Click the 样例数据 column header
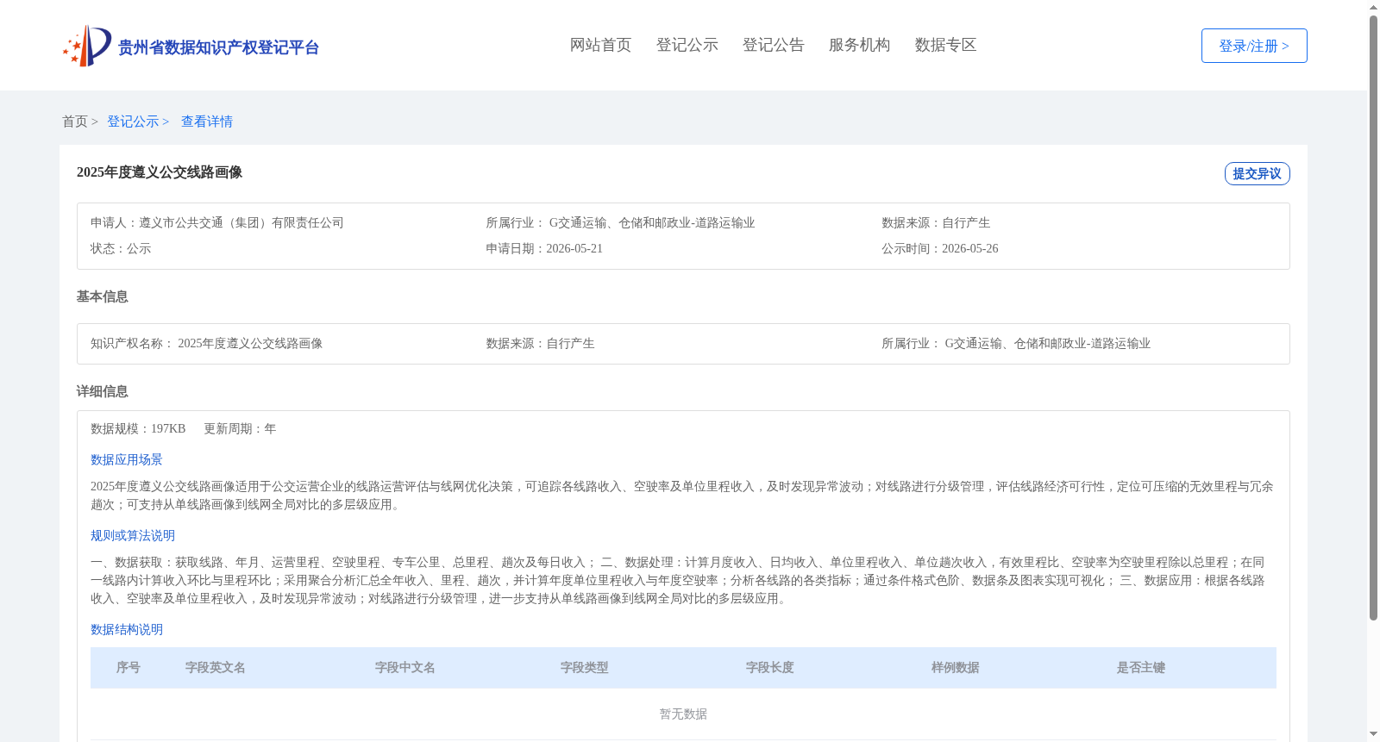Viewport: 1380px width, 742px height. [956, 668]
